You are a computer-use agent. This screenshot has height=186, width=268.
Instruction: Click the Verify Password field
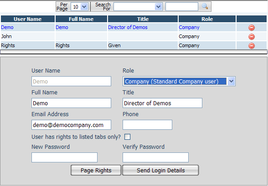pyautogui.click(x=155, y=157)
